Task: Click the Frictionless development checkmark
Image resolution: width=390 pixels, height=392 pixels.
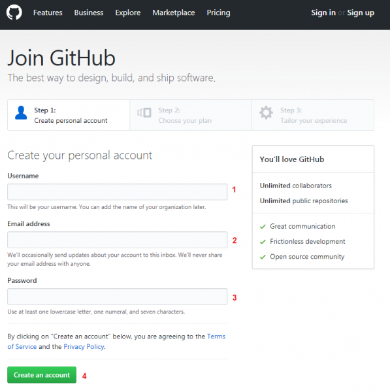Action: click(263, 242)
